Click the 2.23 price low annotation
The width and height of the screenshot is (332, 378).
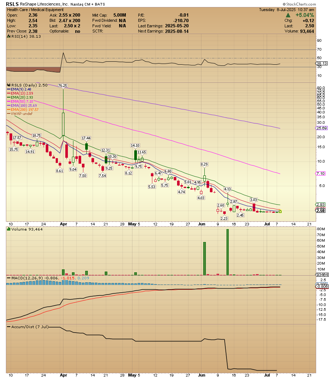coord(224,218)
